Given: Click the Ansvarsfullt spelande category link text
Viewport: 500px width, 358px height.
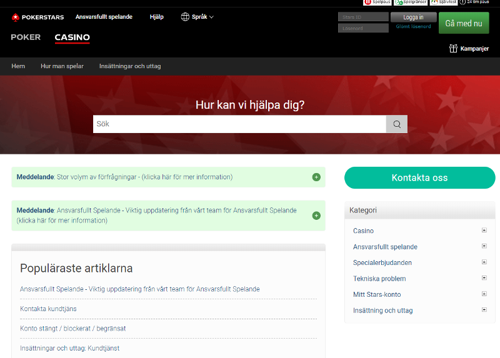Looking at the screenshot, I should 385,247.
